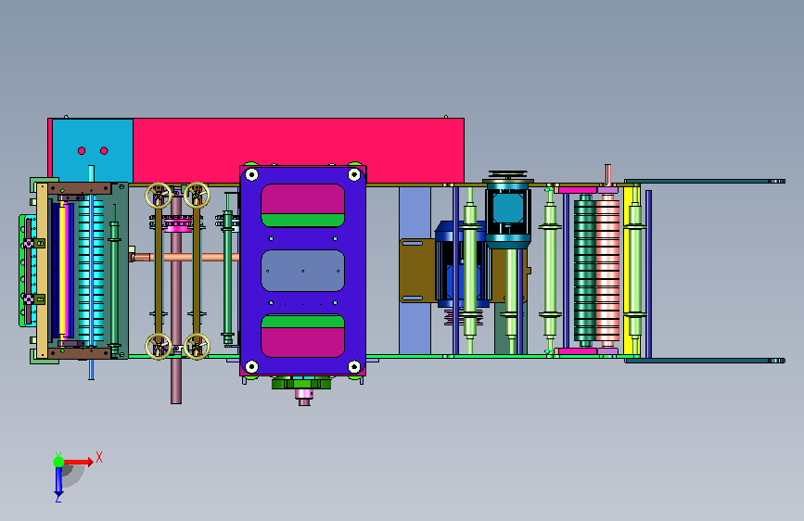Pick the upper magenta-green window of the purple cover
Image resolution: width=804 pixels, height=521 pixels.
(x=302, y=205)
